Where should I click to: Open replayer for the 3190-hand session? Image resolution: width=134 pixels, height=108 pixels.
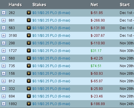29,35
